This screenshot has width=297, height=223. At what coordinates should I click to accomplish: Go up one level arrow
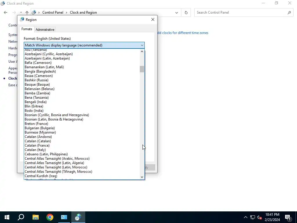coord(27,12)
